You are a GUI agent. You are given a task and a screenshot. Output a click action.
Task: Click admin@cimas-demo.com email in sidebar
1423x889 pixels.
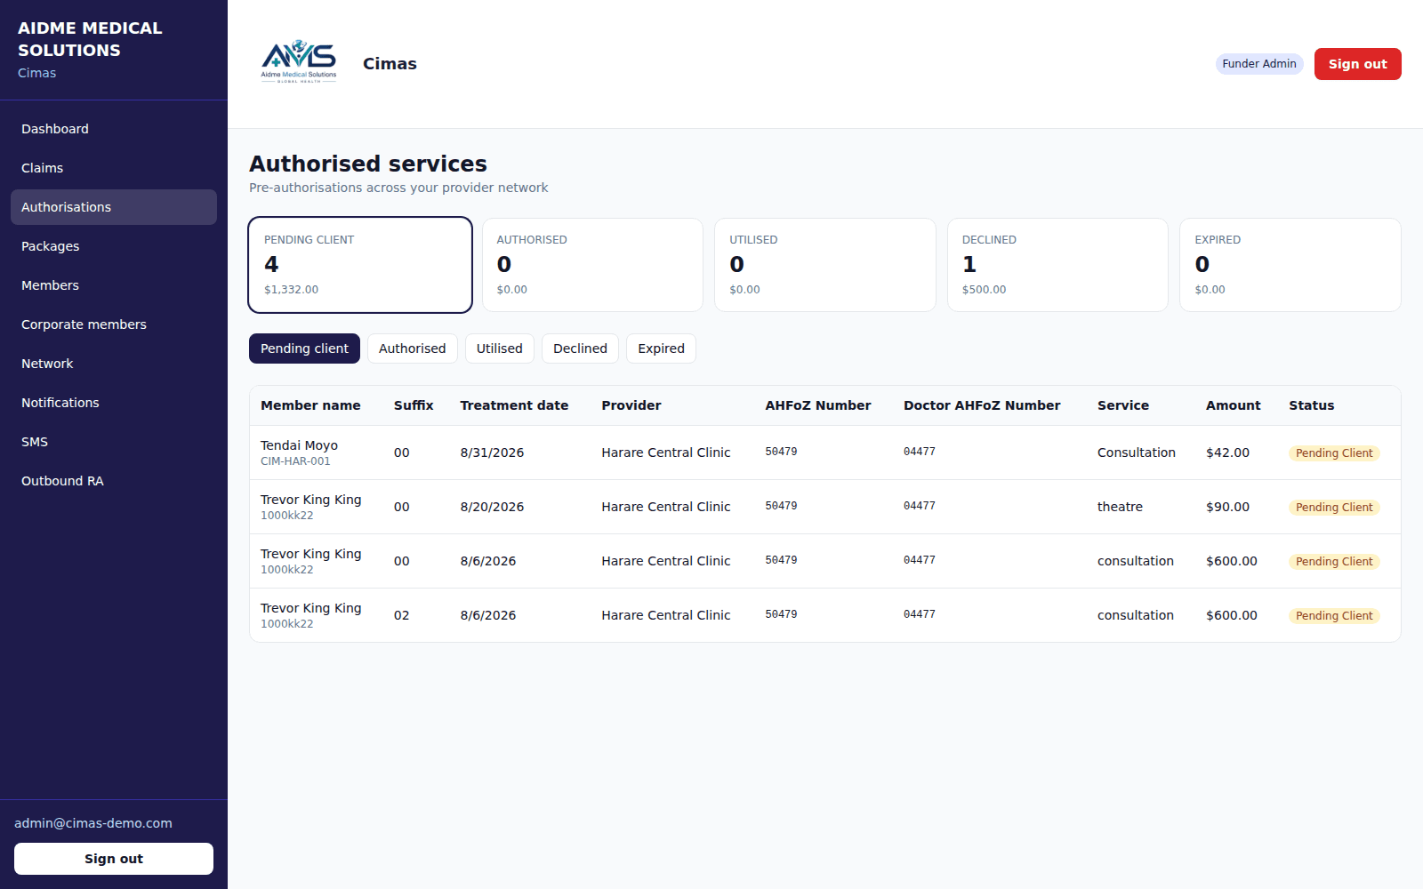93,823
